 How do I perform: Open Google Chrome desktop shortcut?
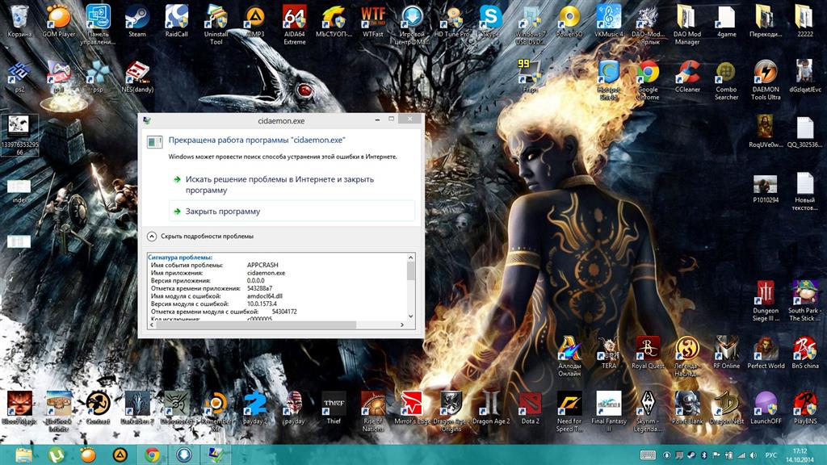pos(648,80)
